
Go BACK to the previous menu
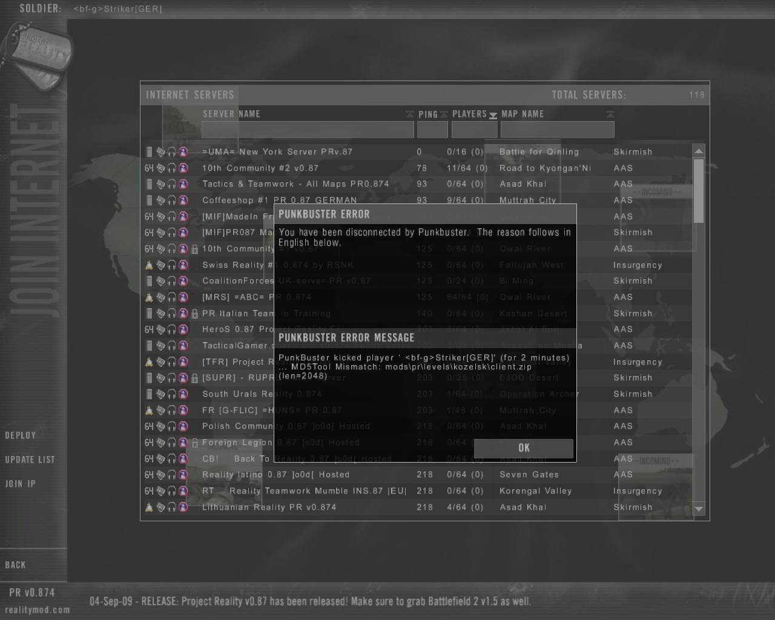(15, 565)
